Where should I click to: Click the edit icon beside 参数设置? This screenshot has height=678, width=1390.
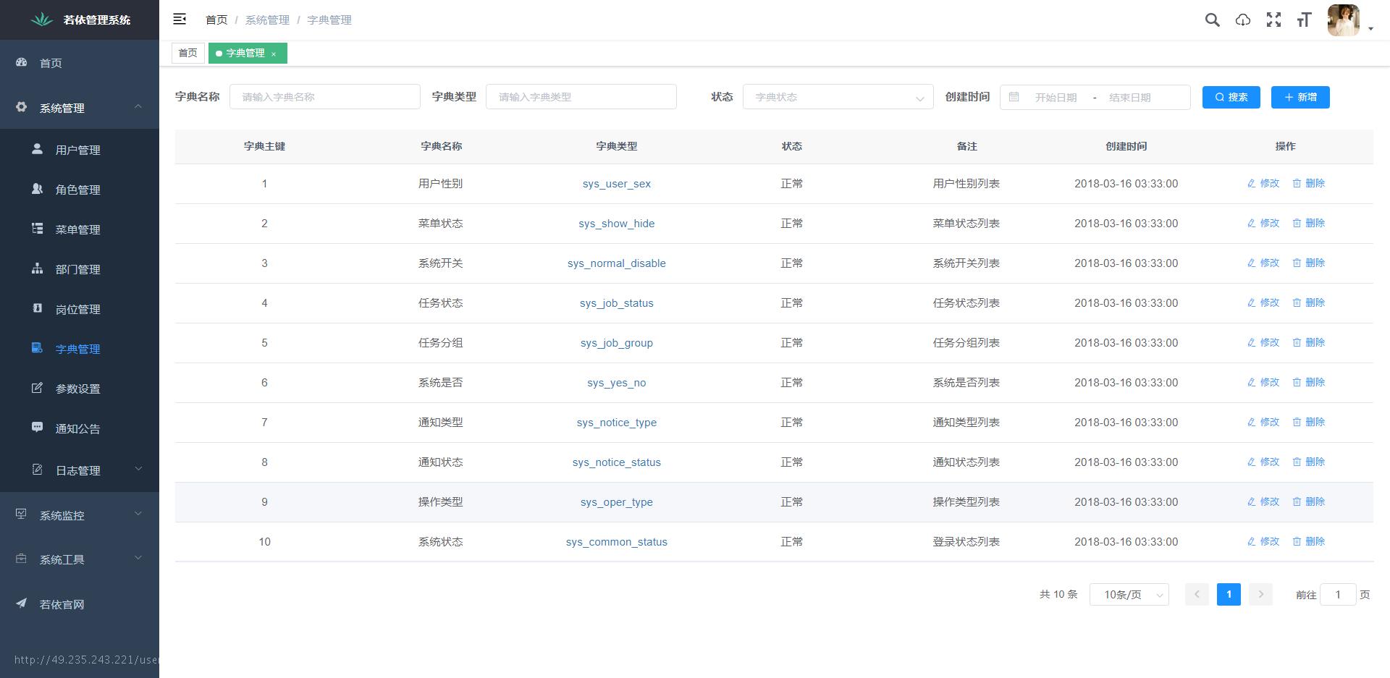click(38, 388)
